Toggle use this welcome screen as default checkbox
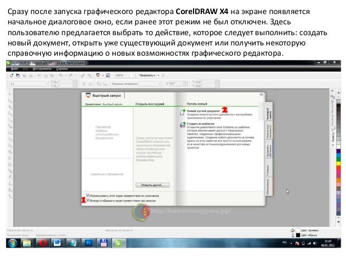 coord(88,195)
